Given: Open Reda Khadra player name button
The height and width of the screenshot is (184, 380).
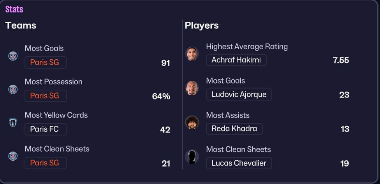Looking at the screenshot, I should tap(234, 129).
